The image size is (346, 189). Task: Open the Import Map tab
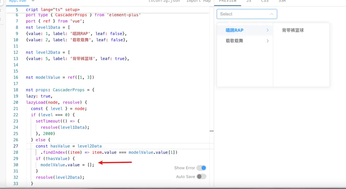click(199, 1)
